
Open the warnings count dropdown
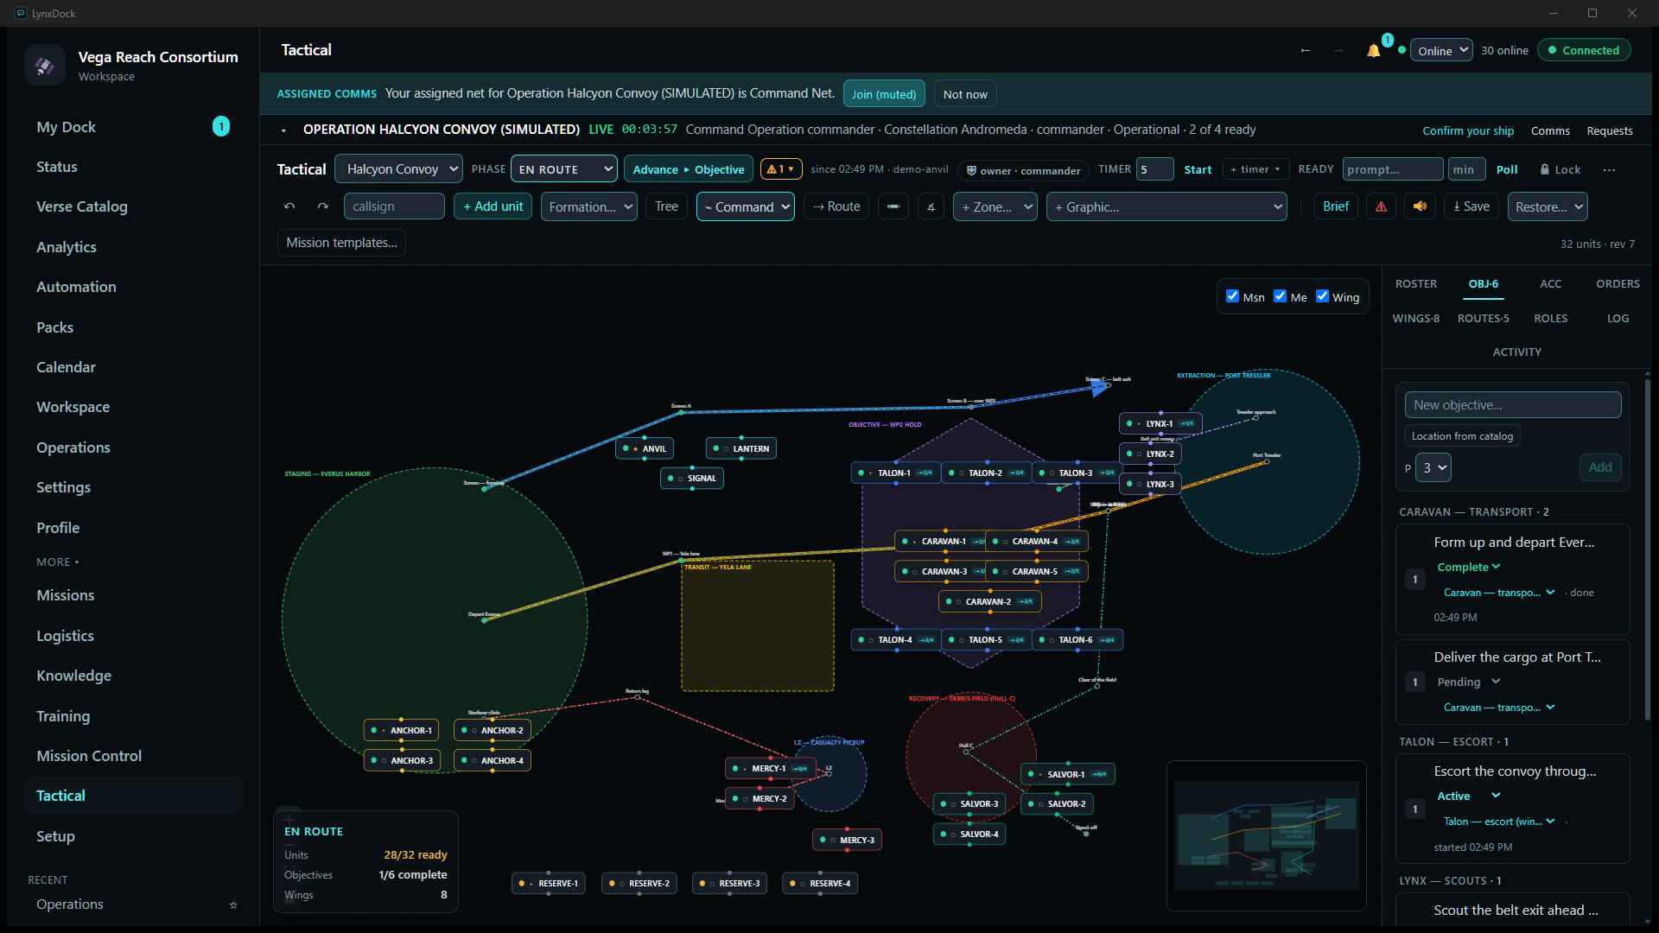(781, 169)
